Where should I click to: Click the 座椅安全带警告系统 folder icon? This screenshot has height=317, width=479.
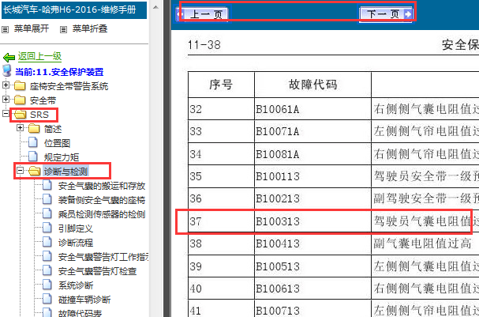20,85
